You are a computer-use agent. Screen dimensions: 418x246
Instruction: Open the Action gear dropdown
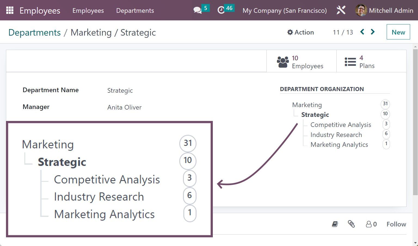(x=300, y=32)
